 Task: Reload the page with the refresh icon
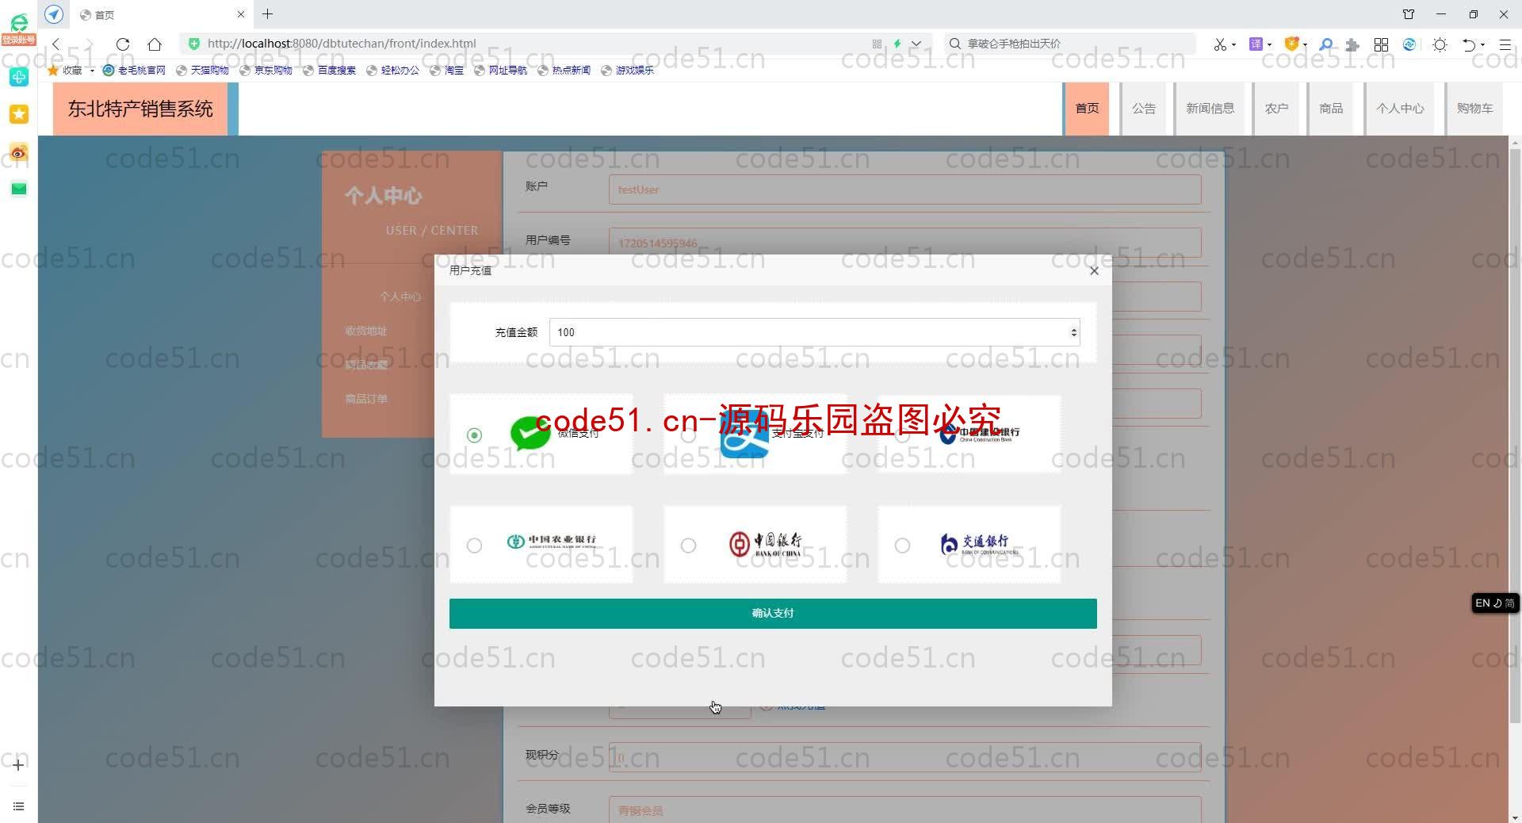pyautogui.click(x=122, y=44)
